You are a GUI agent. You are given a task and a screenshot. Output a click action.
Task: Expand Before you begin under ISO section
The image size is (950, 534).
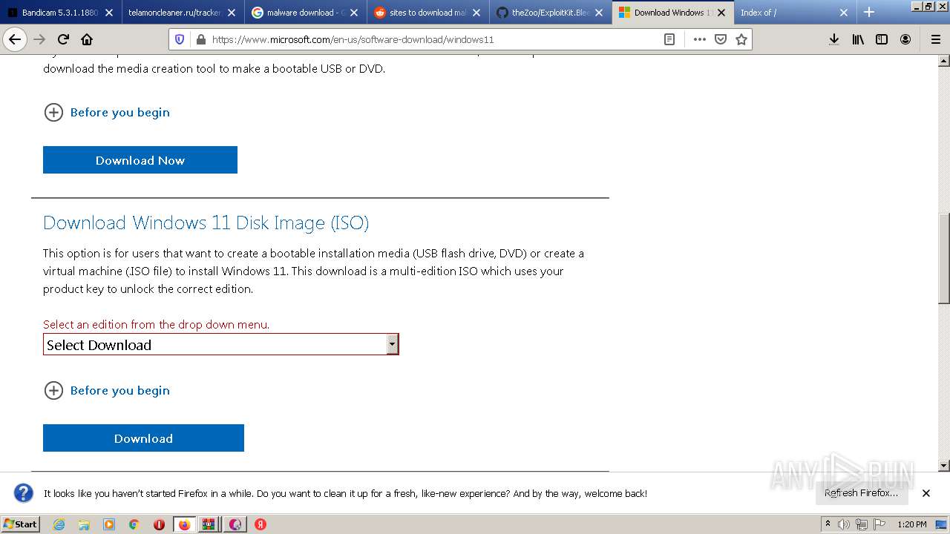tap(107, 390)
